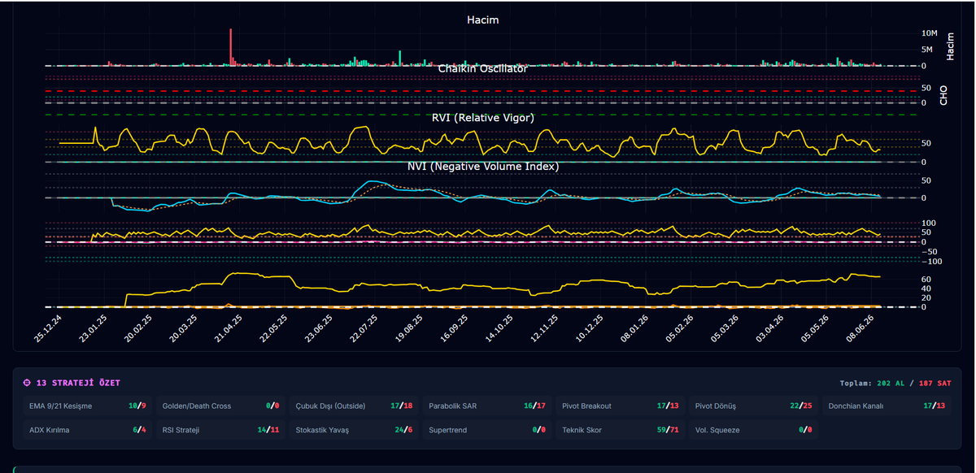This screenshot has width=976, height=473.
Task: Click the 05.02.26 date label
Action: point(680,329)
